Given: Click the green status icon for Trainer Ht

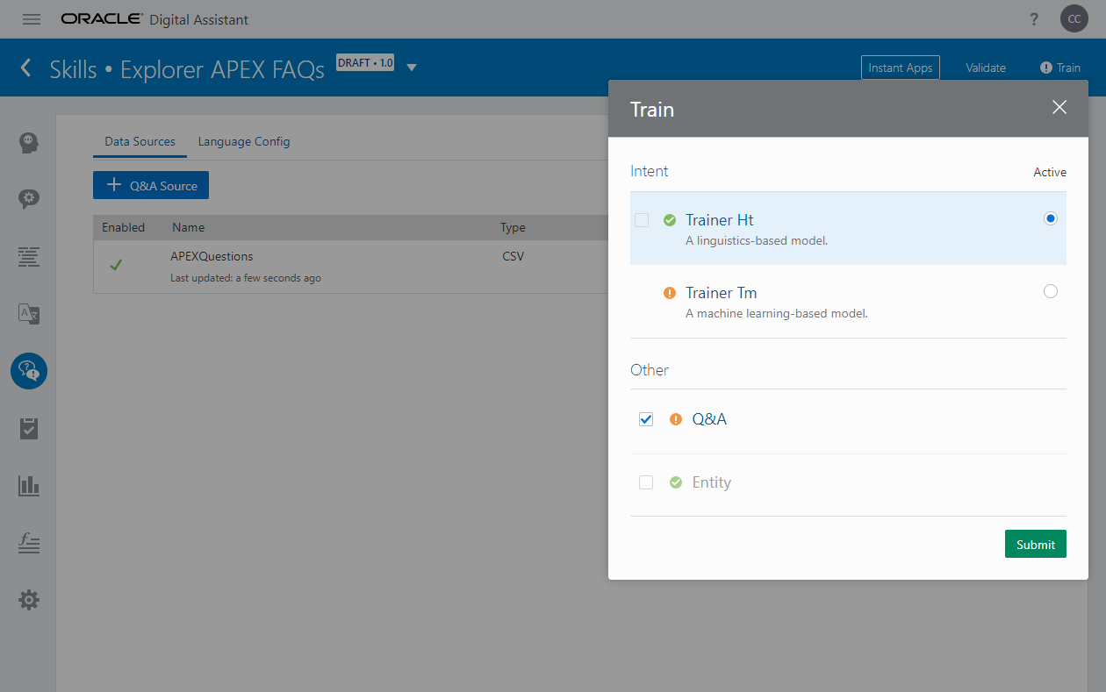Looking at the screenshot, I should coord(670,220).
